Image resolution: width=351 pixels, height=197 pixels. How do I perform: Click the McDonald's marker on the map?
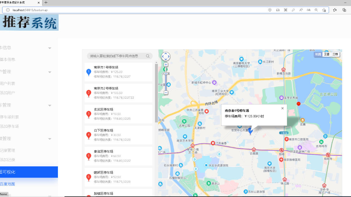(299, 104)
